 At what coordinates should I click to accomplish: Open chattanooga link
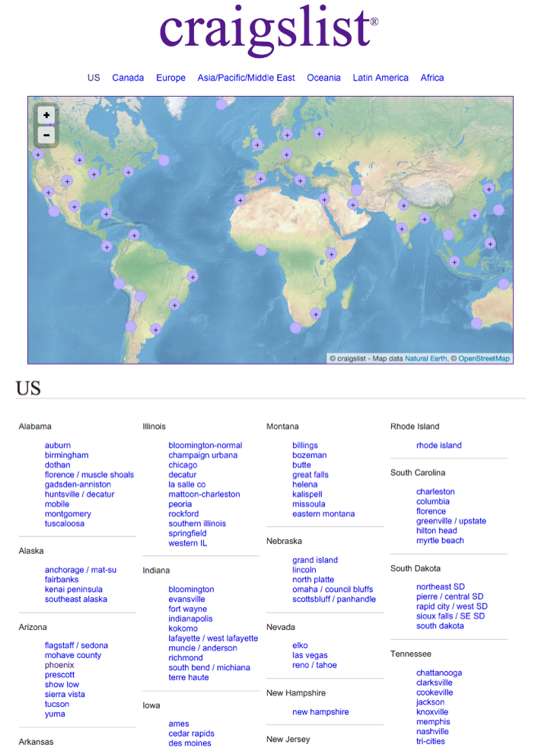pyautogui.click(x=438, y=673)
